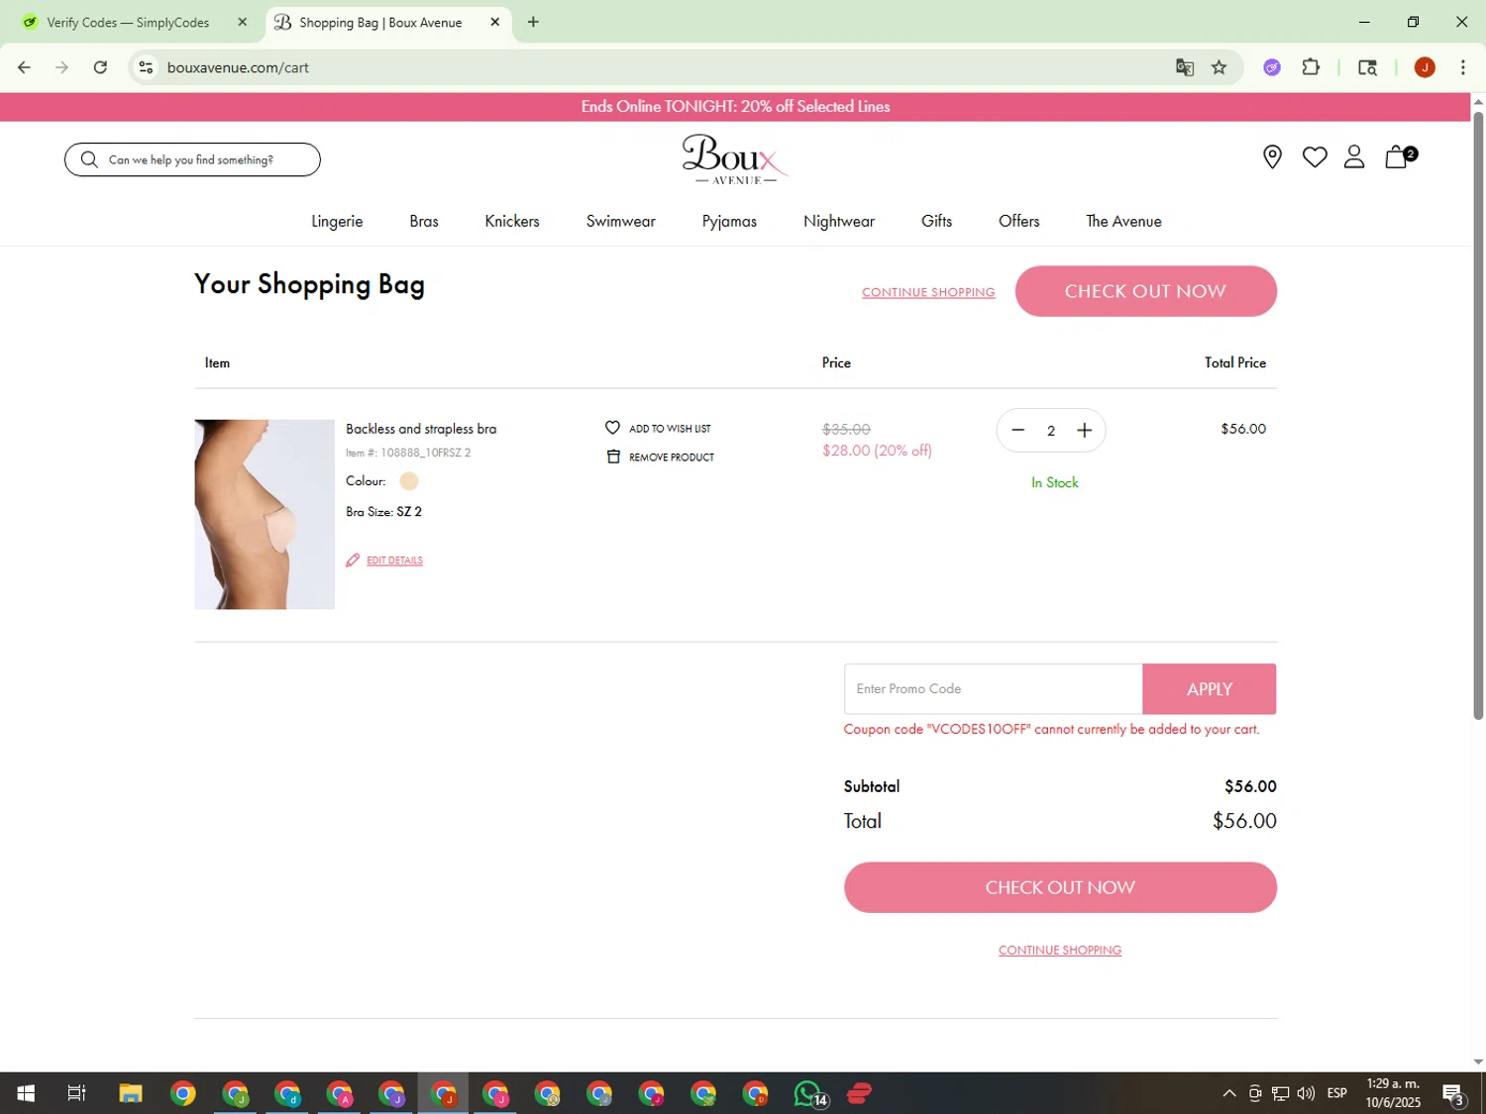Image resolution: width=1486 pixels, height=1114 pixels.
Task: Click the Remove Product text
Action: [672, 457]
